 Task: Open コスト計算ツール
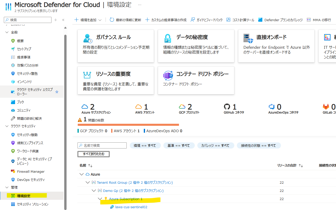(240, 20)
